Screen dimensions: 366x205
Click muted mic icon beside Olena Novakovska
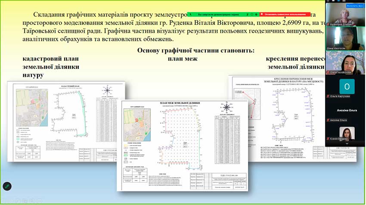(x=328, y=73)
